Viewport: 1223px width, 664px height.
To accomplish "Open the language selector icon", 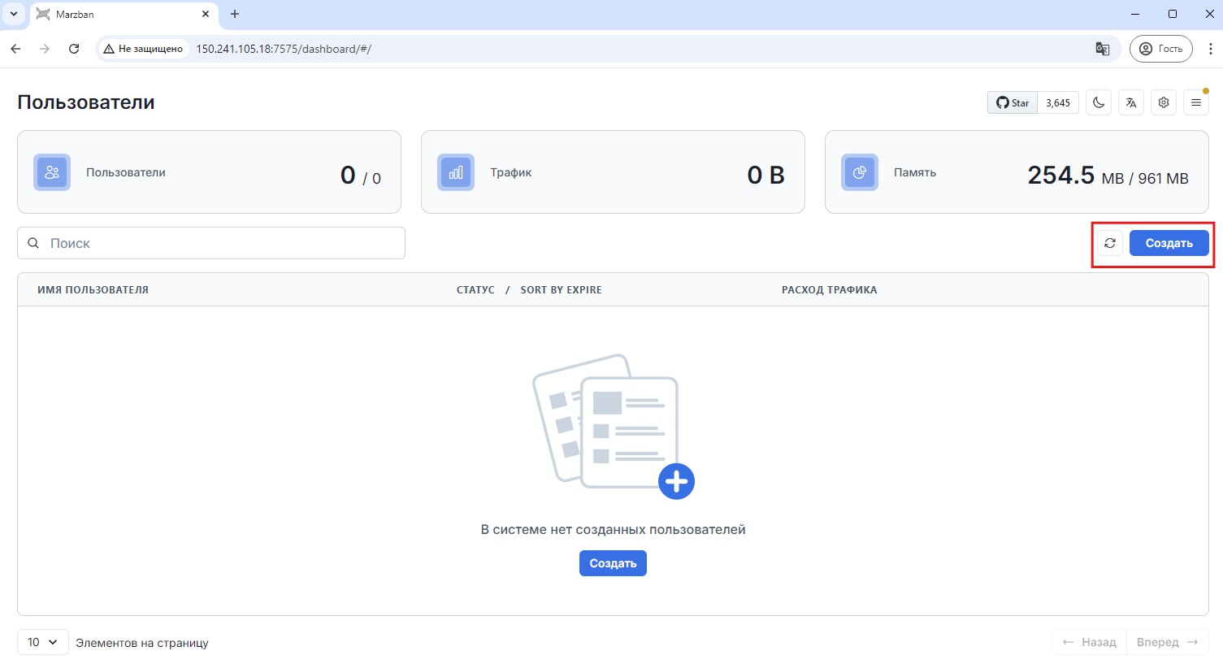I will coord(1131,102).
